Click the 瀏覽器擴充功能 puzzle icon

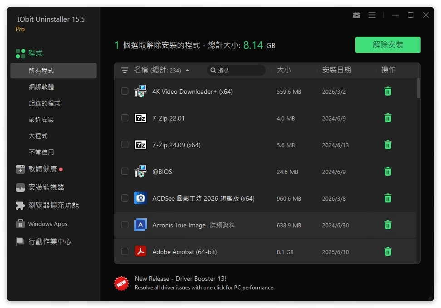[x=20, y=206]
